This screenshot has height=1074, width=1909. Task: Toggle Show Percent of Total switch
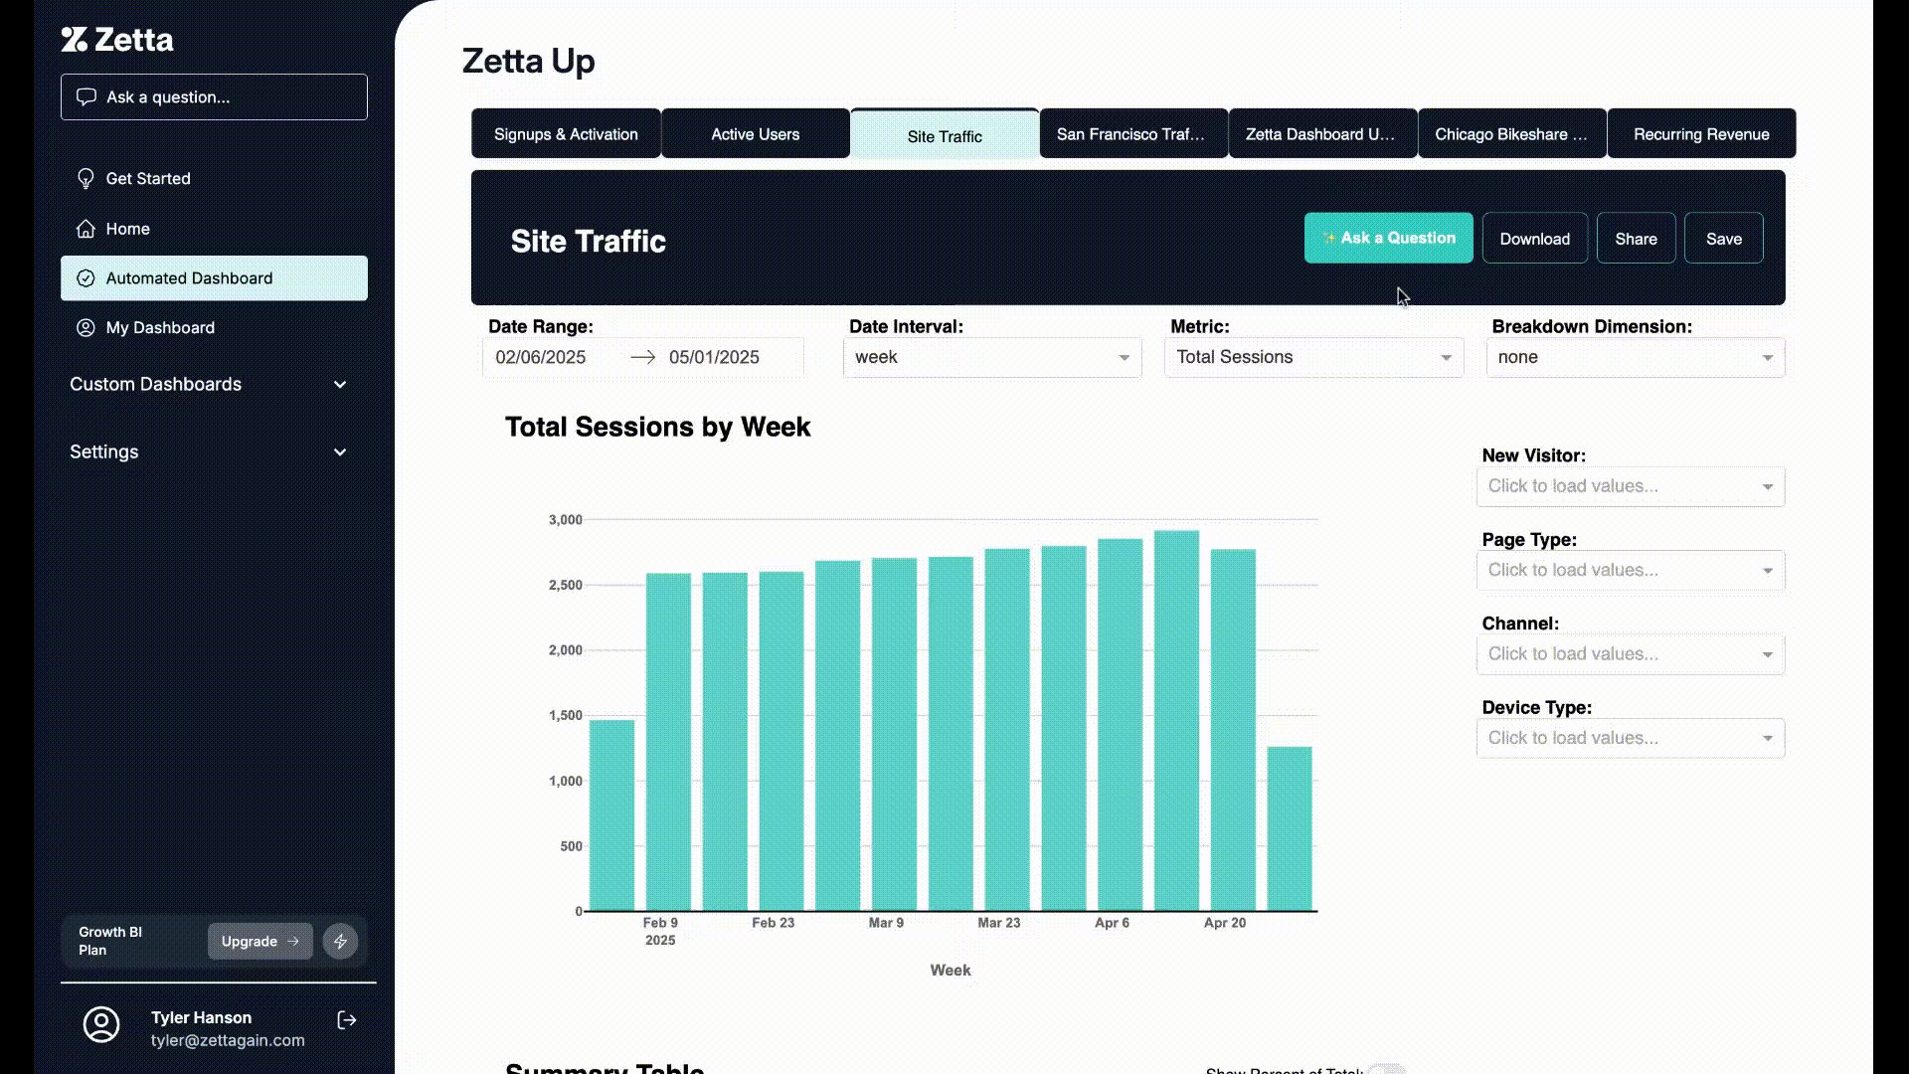tap(1386, 1070)
